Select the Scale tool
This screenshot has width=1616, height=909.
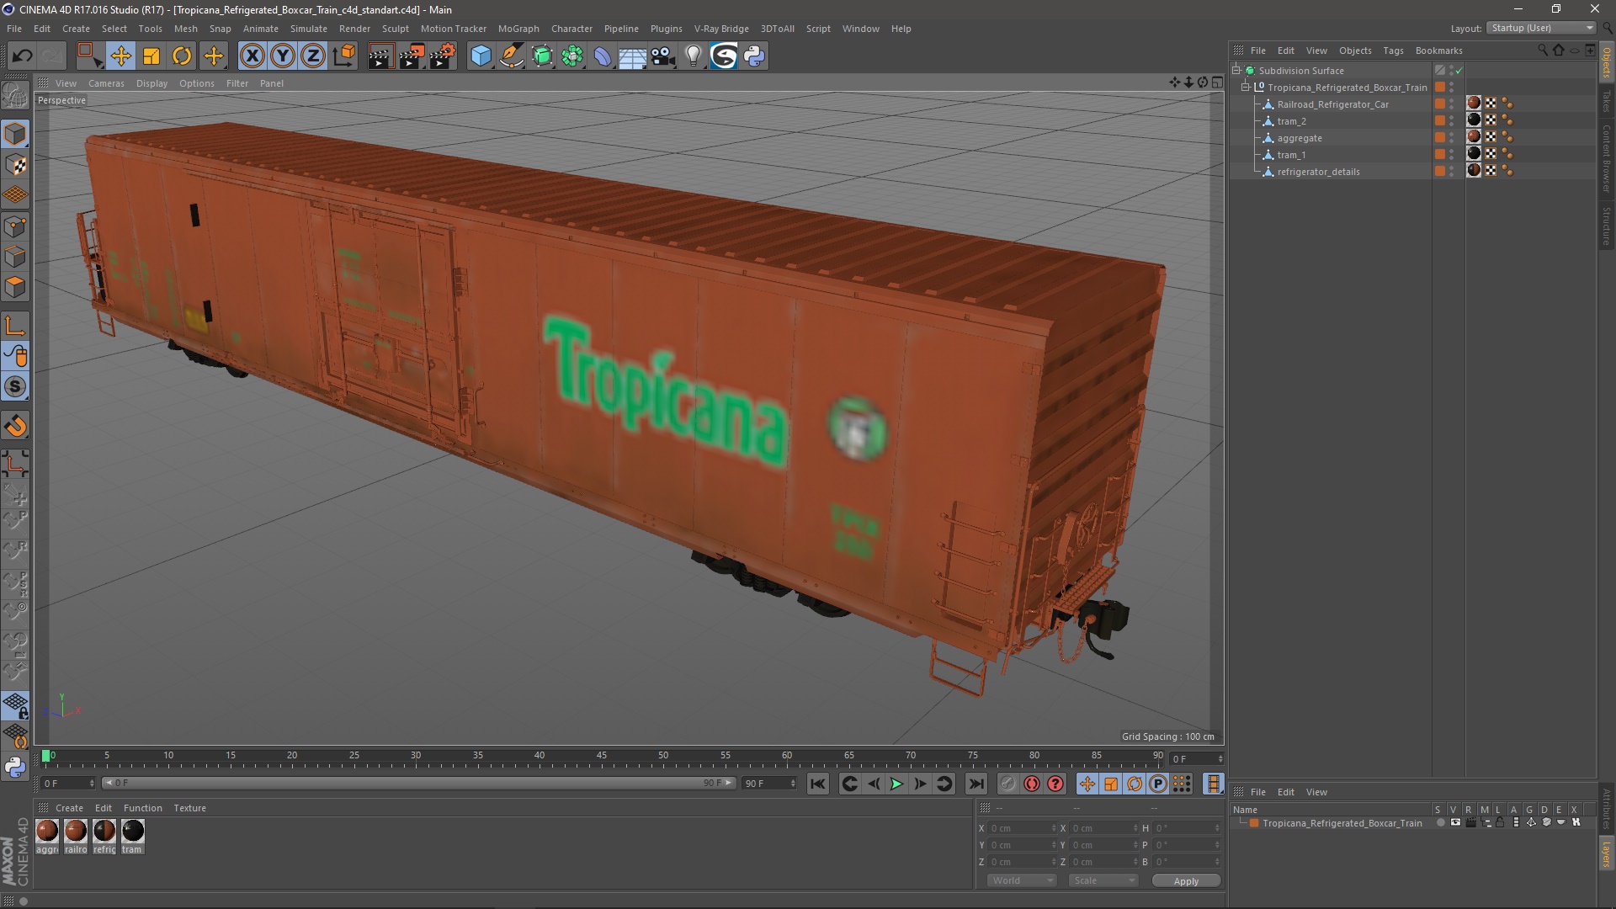coord(151,56)
